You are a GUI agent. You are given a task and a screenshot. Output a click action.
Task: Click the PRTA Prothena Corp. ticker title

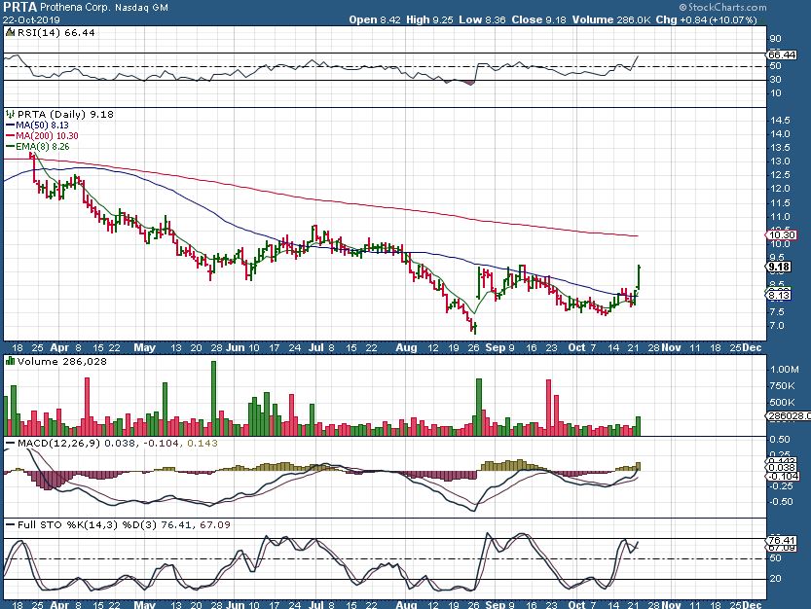pyautogui.click(x=60, y=7)
